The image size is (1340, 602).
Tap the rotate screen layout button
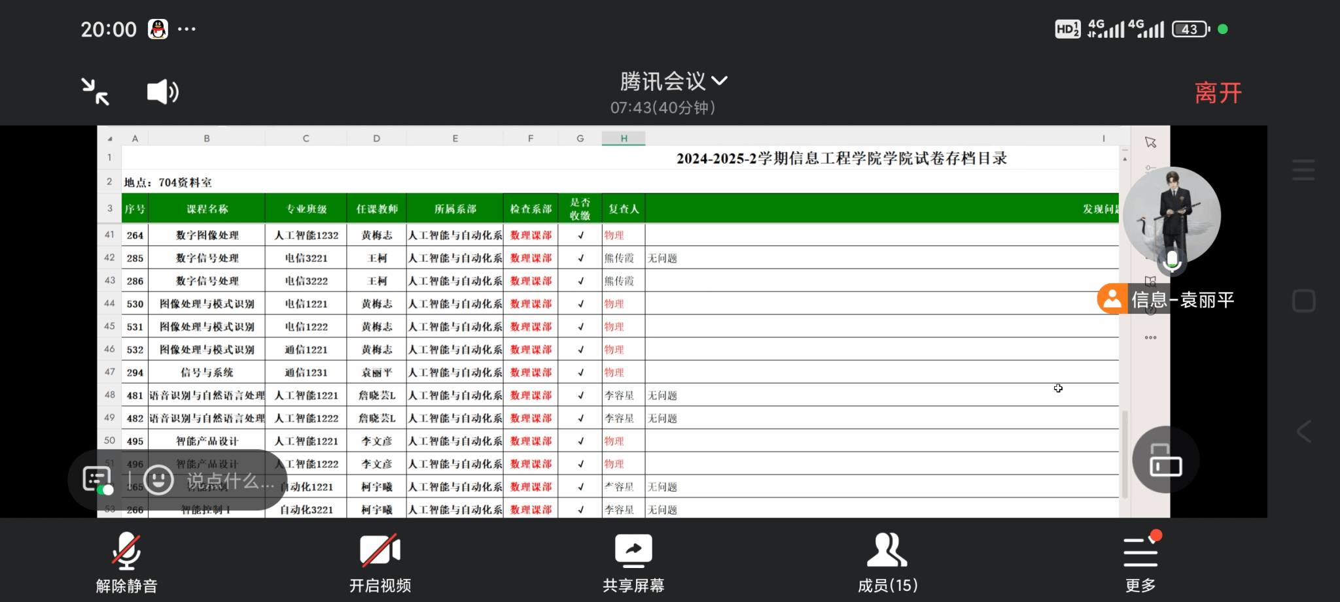(1165, 460)
